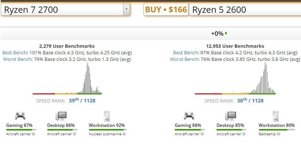
Task: Open the Ryzen 5 2600 selector box
Action: tap(245, 9)
